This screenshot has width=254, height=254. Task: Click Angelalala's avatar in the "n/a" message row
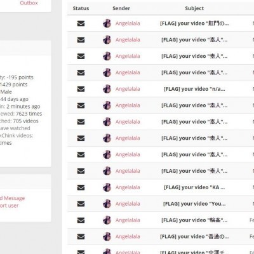click(107, 89)
